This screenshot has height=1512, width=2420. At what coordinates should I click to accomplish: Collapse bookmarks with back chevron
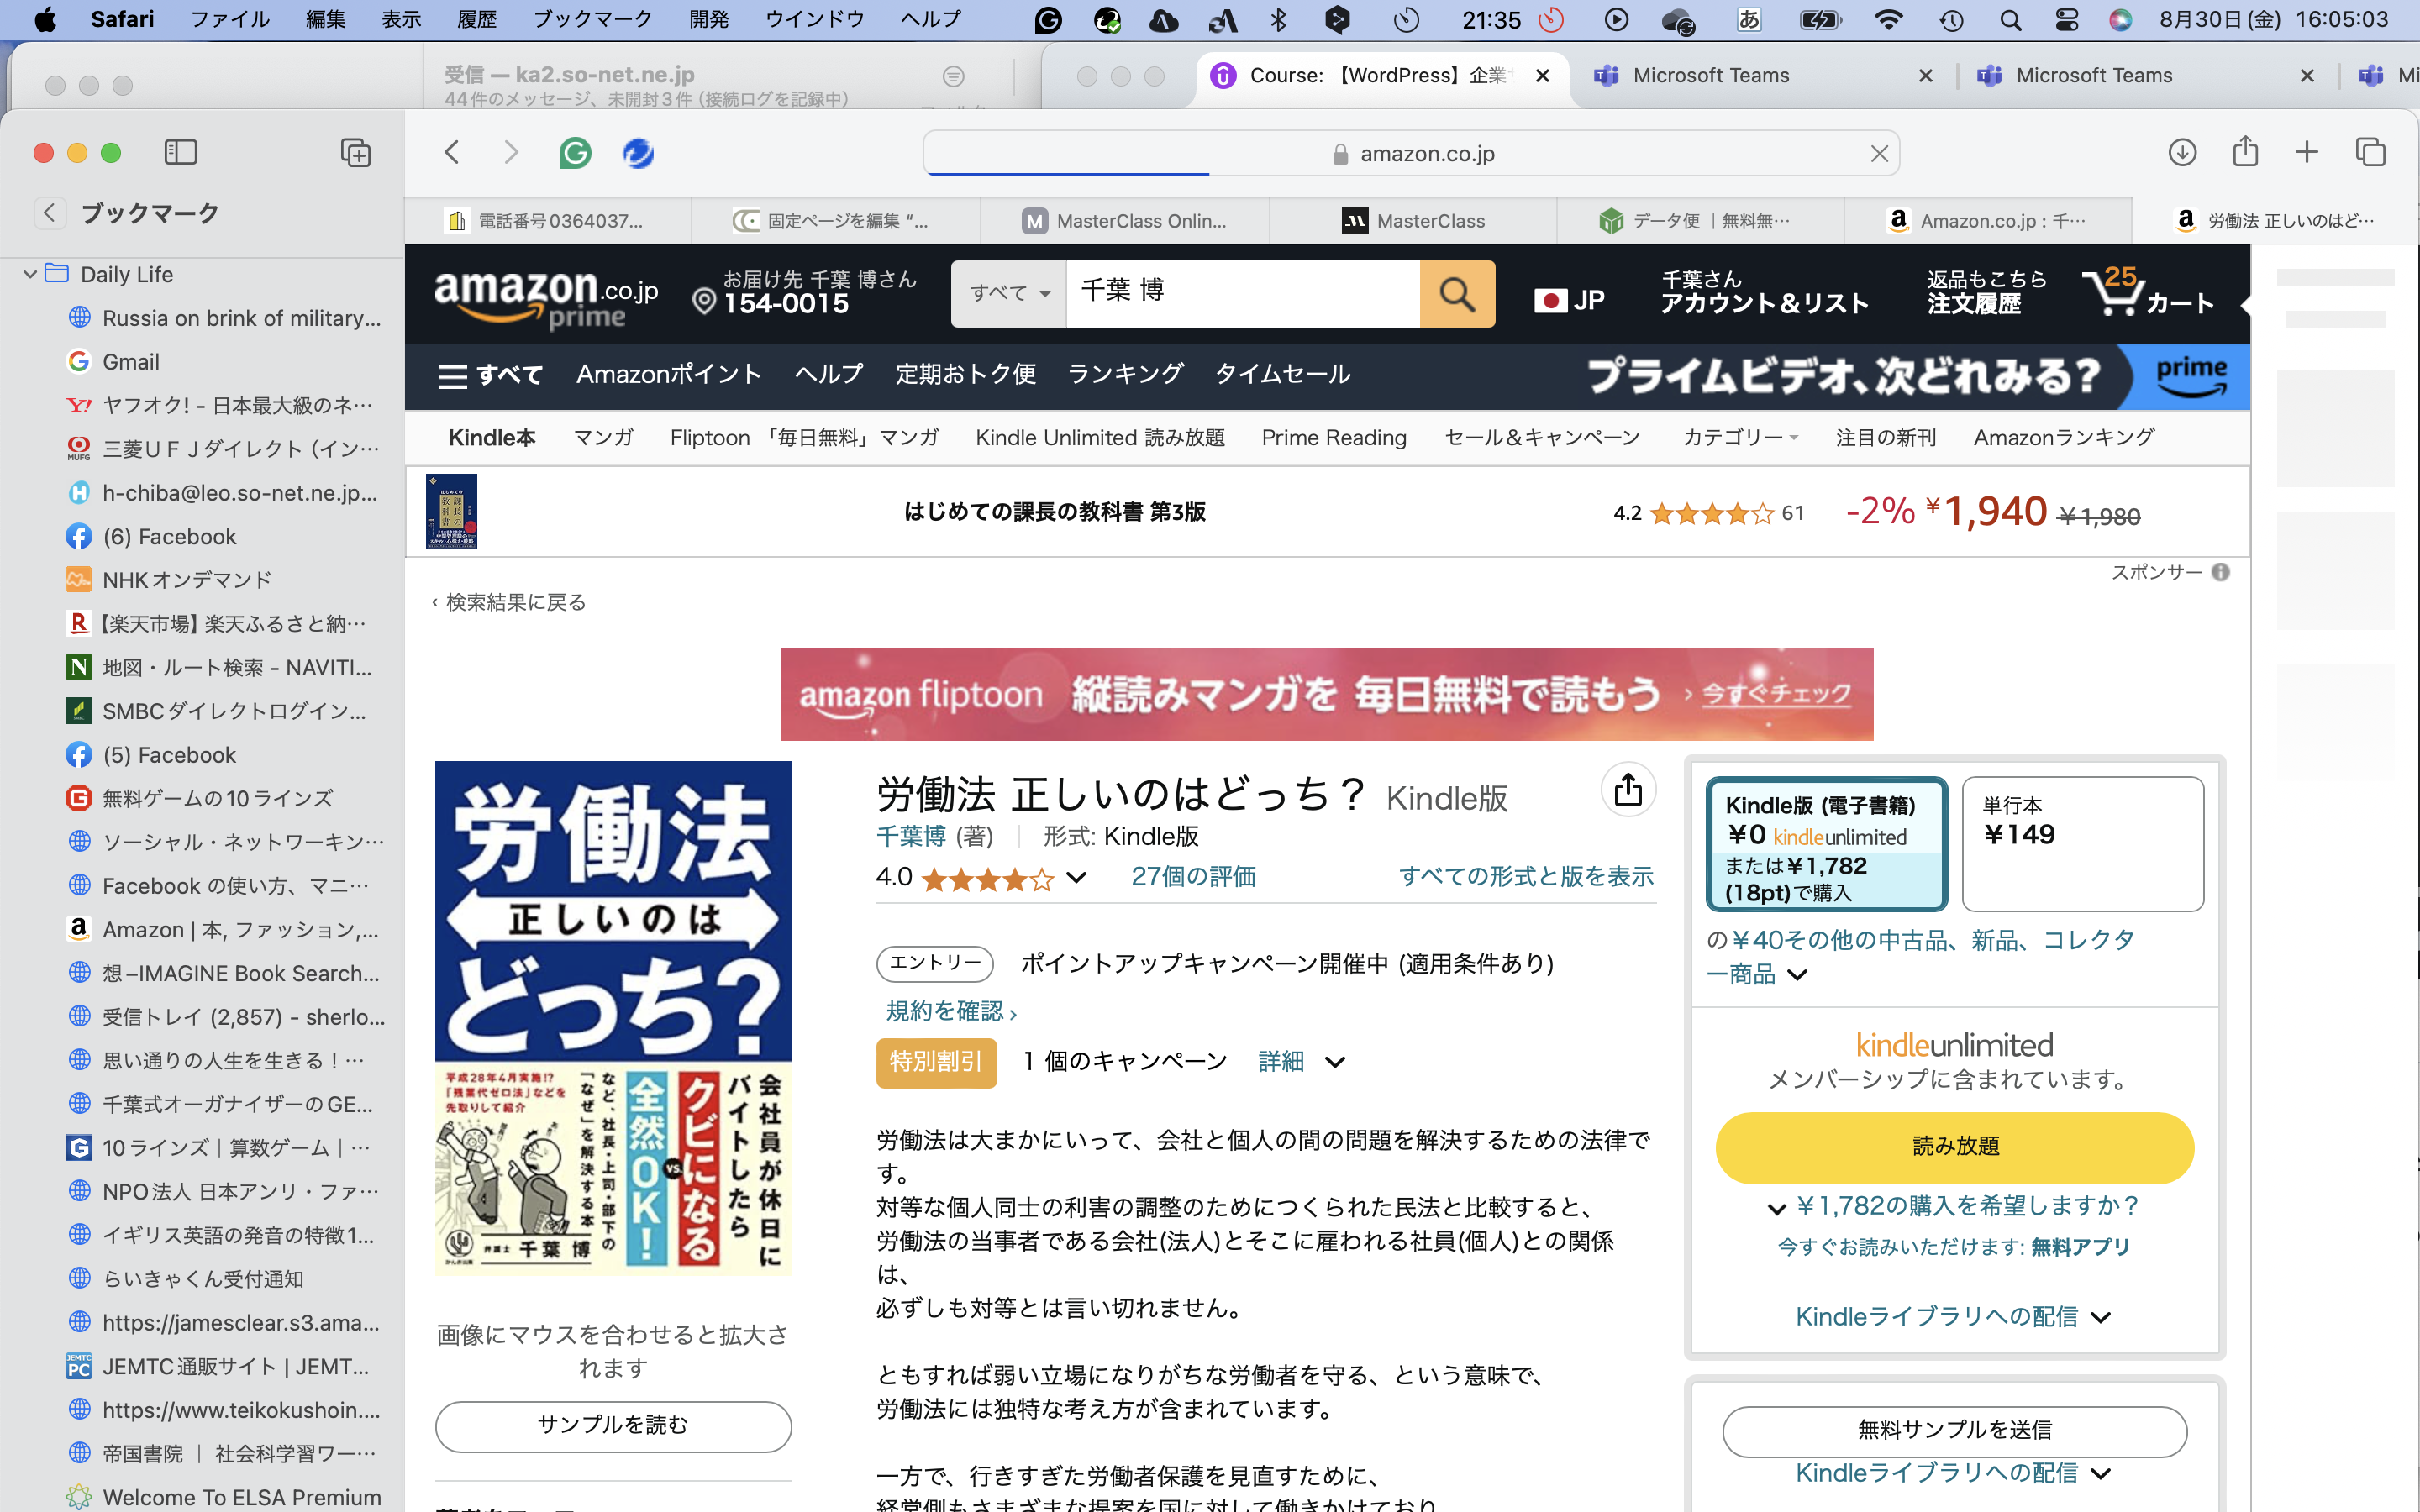pos(50,212)
